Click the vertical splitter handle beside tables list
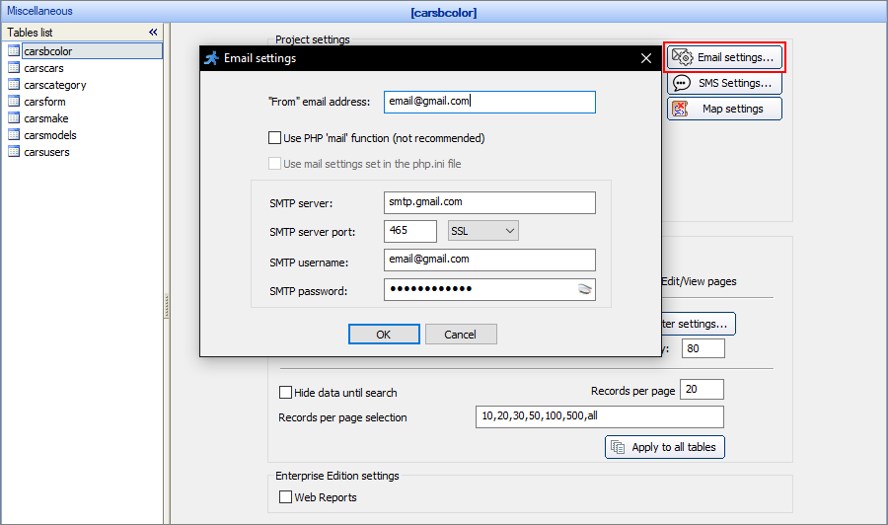The height and width of the screenshot is (525, 888). click(x=167, y=306)
